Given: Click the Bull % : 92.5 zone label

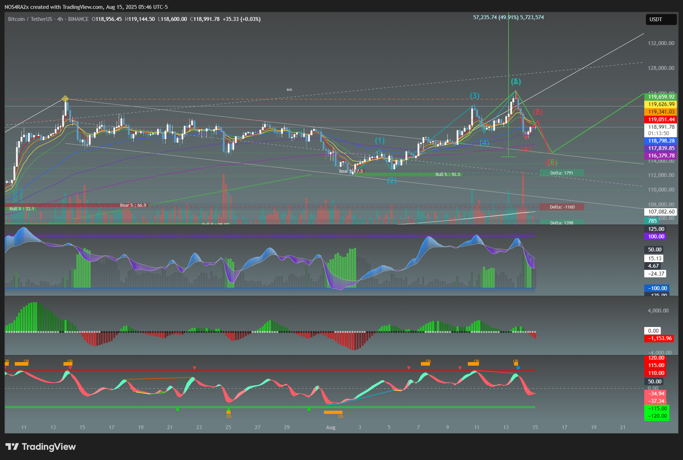Looking at the screenshot, I should 448,174.
